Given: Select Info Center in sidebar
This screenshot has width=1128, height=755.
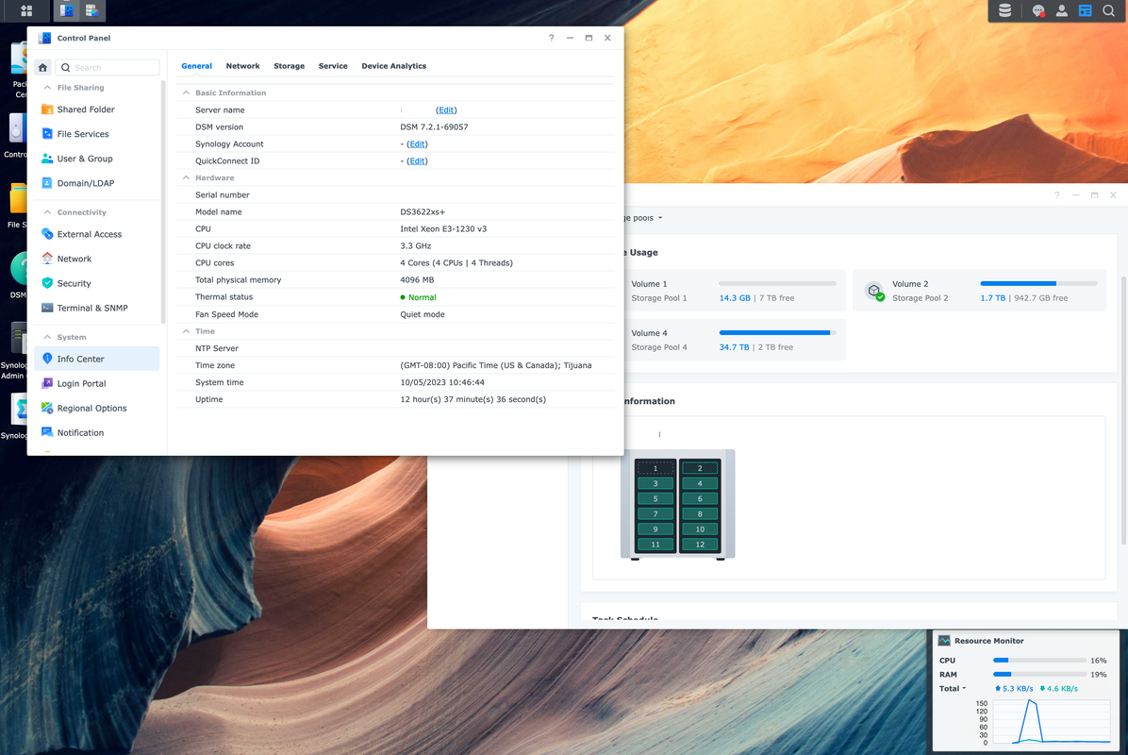Looking at the screenshot, I should pyautogui.click(x=97, y=359).
